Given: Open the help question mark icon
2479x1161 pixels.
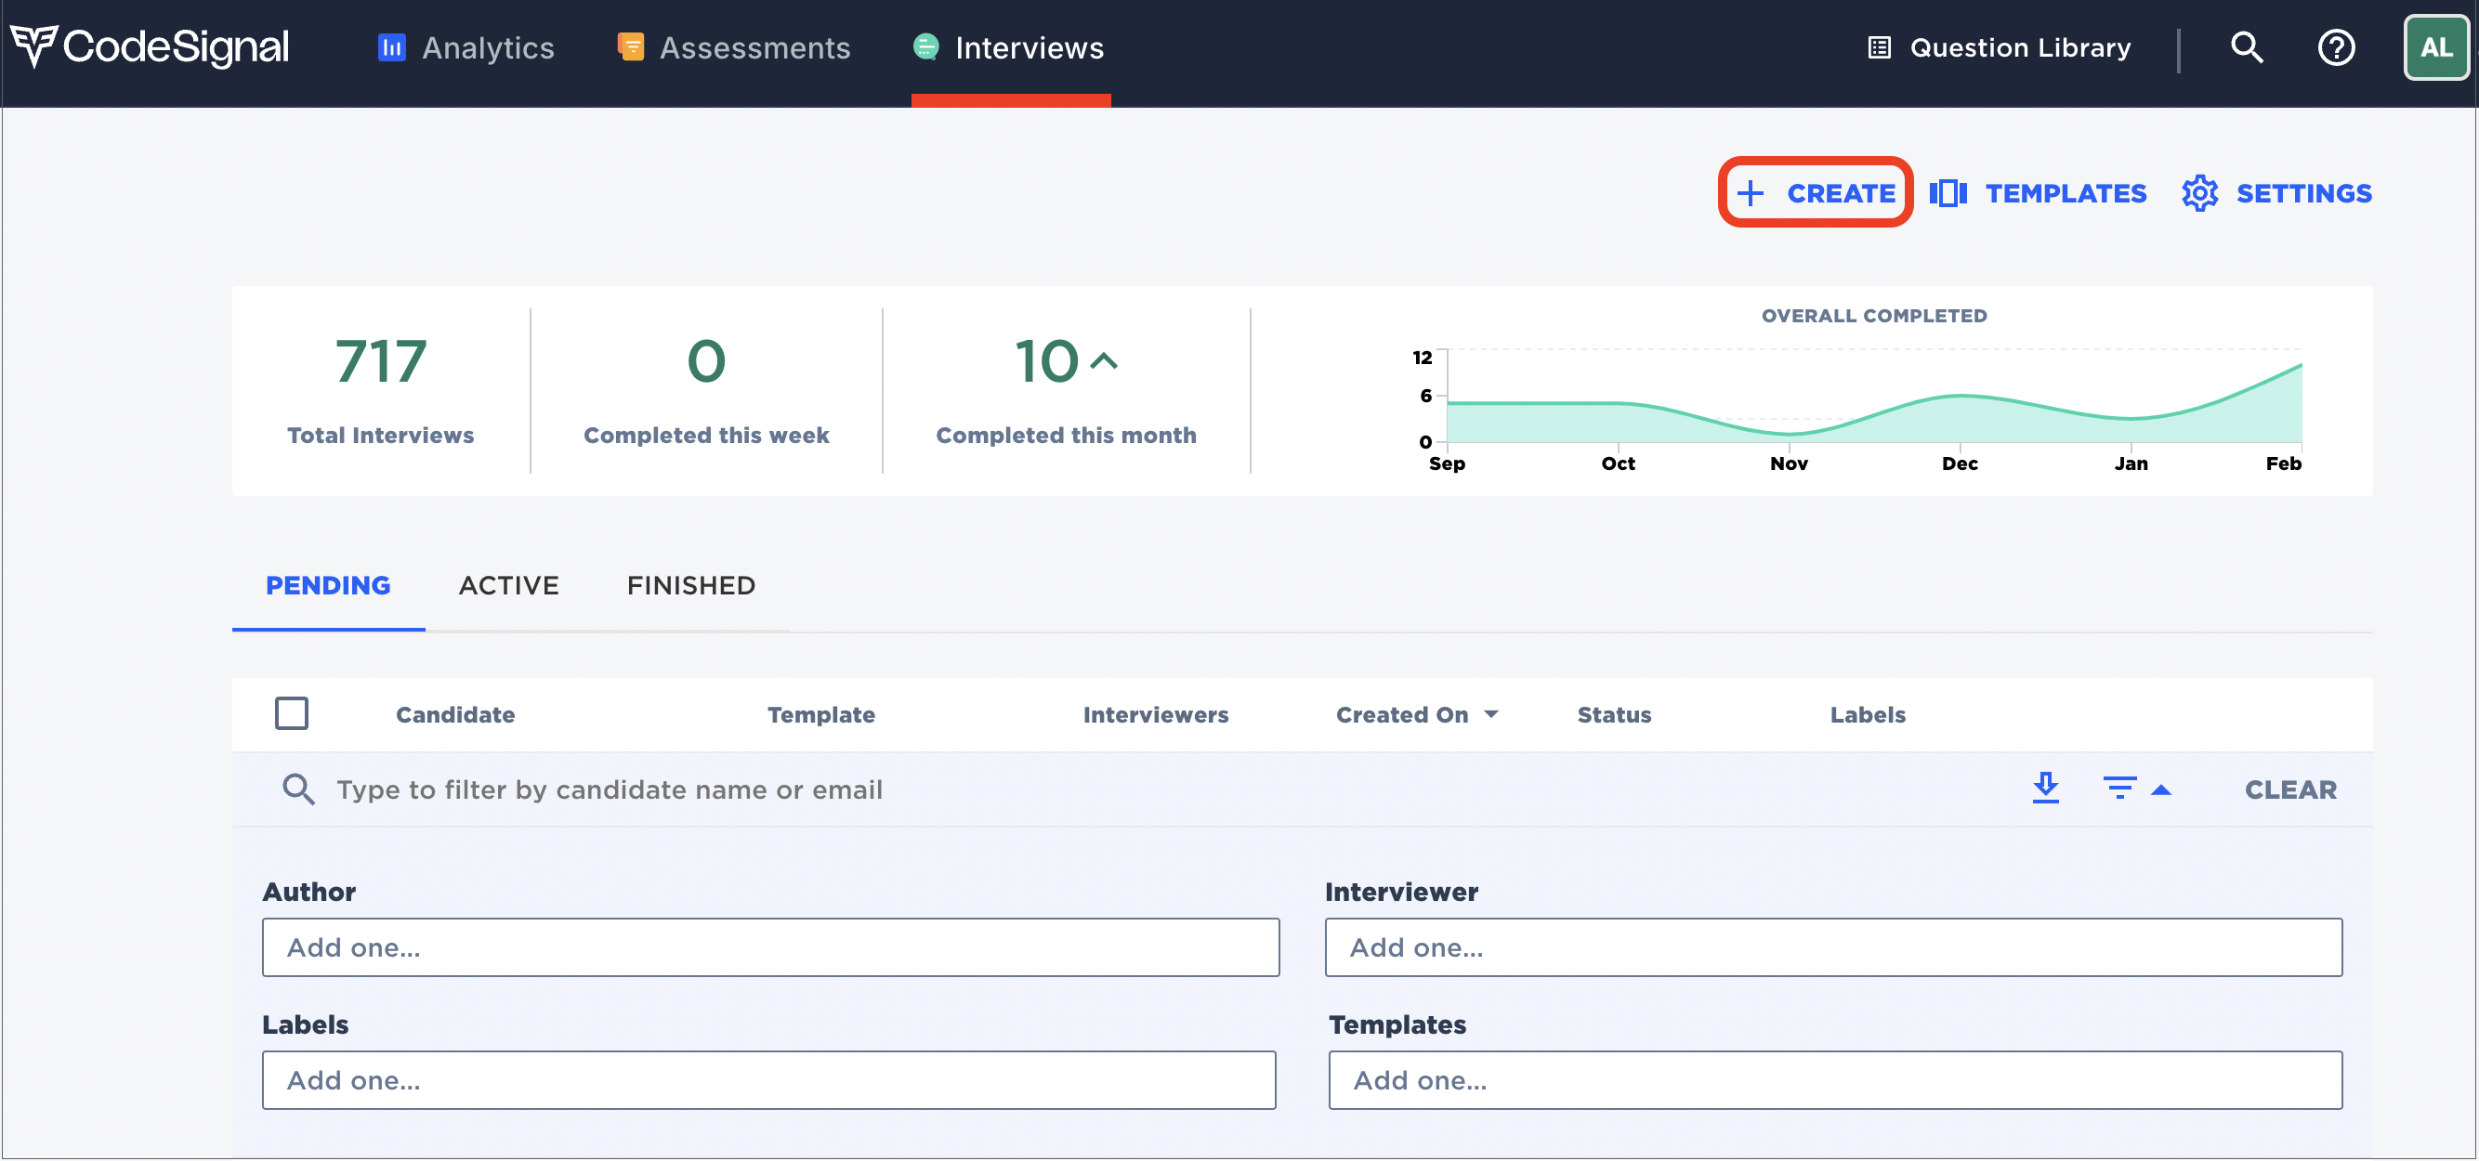Looking at the screenshot, I should (x=2336, y=47).
